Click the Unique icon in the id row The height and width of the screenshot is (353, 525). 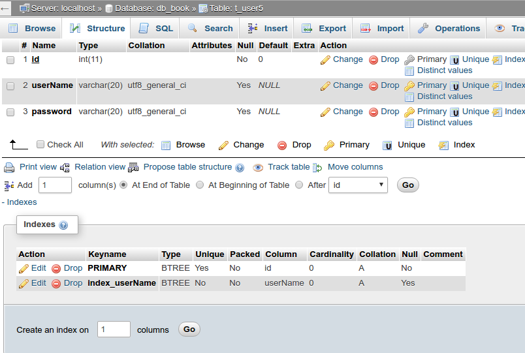coord(454,59)
